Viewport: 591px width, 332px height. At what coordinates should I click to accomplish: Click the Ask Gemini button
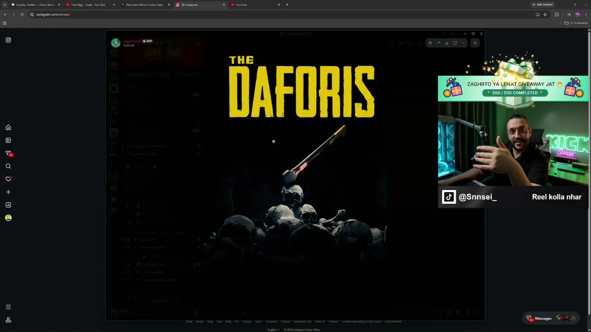(542, 5)
